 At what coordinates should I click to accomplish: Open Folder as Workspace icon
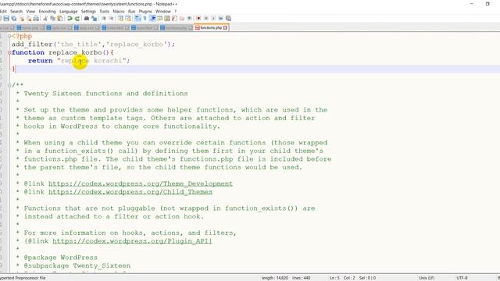pos(181,19)
